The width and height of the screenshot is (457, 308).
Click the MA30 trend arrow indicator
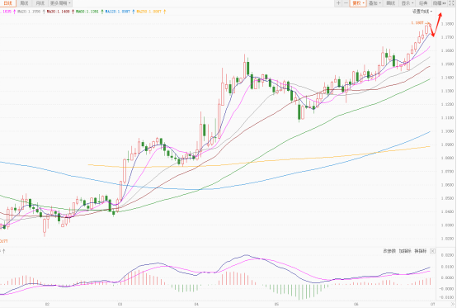(x=73, y=12)
